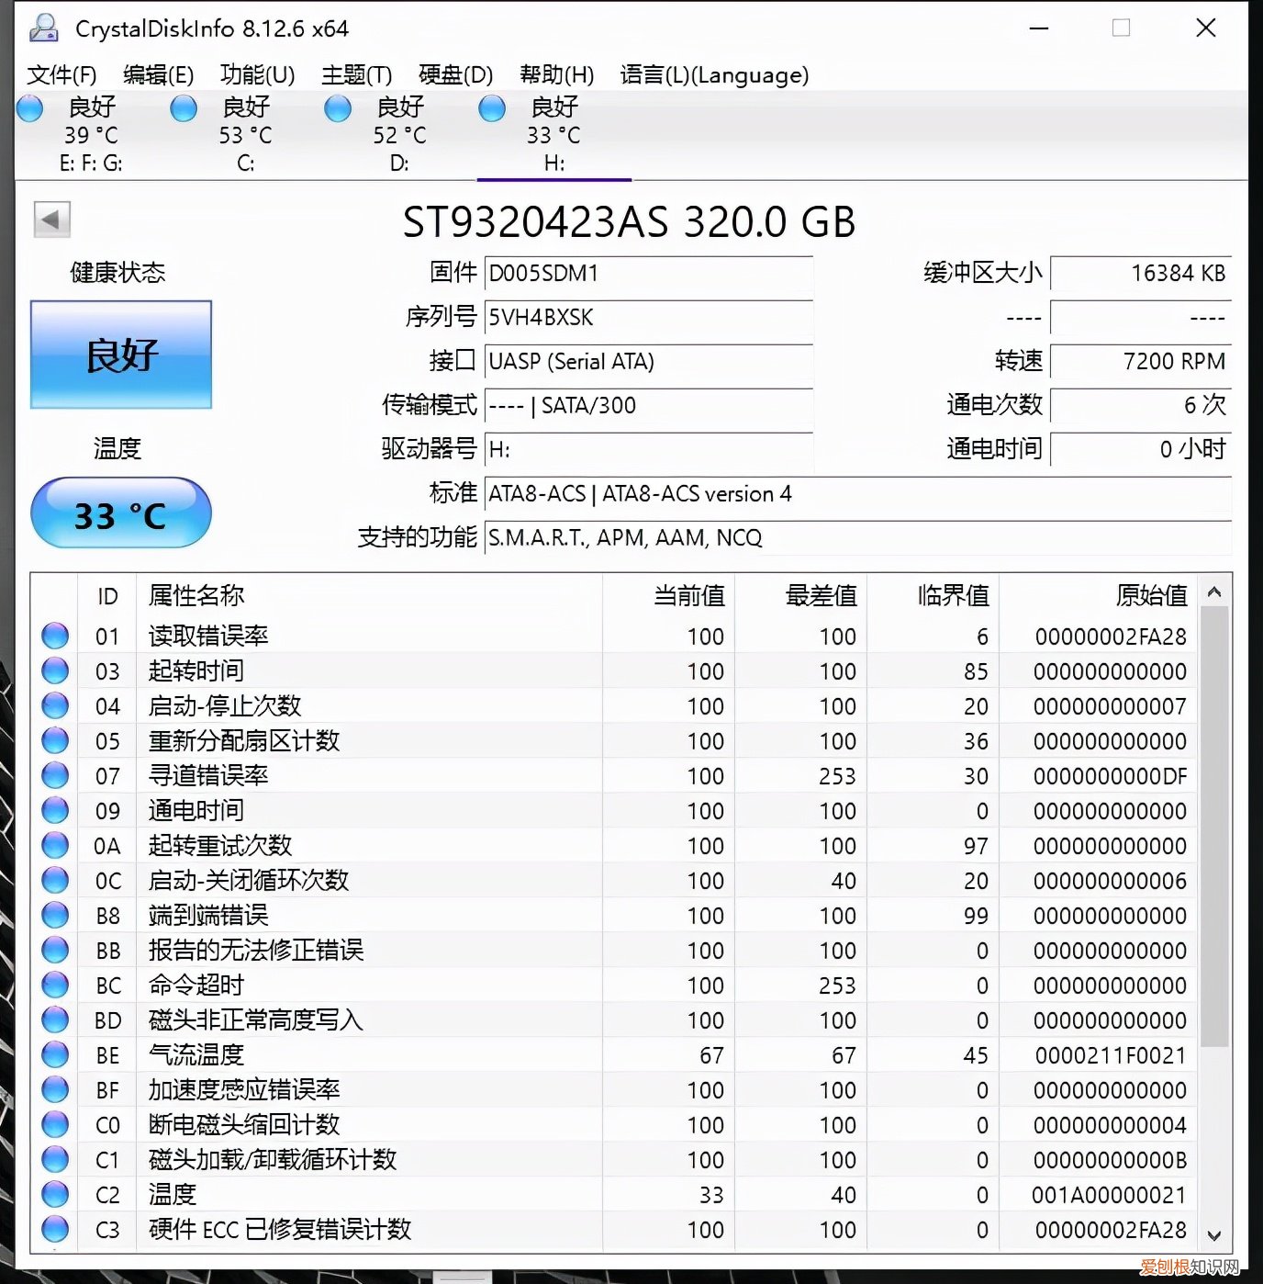1263x1284 pixels.
Task: Toggle temperature unit on the 33°C badge
Action: pos(120,512)
